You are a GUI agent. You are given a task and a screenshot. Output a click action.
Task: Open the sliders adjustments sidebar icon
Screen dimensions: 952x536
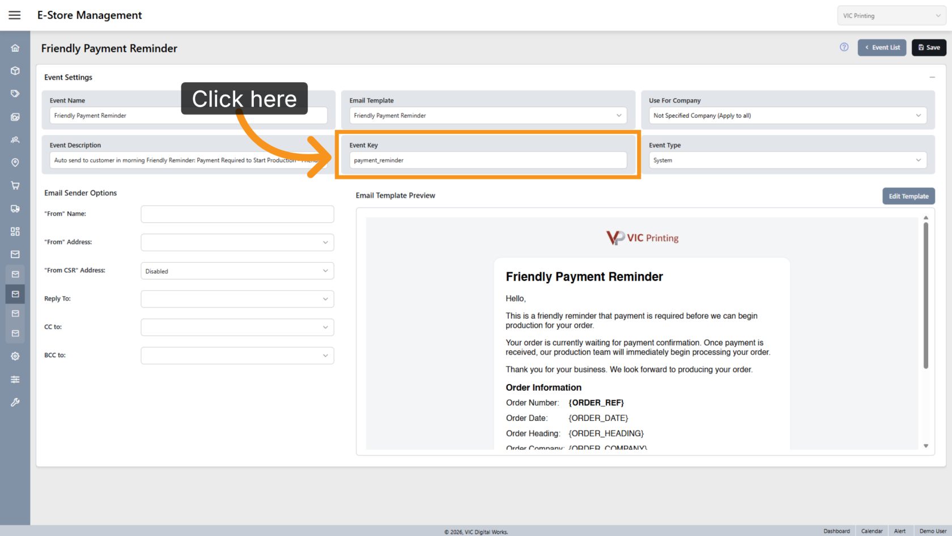coord(15,379)
